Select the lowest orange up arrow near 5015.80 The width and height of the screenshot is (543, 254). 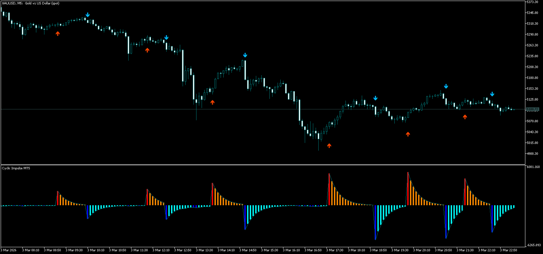click(x=329, y=146)
